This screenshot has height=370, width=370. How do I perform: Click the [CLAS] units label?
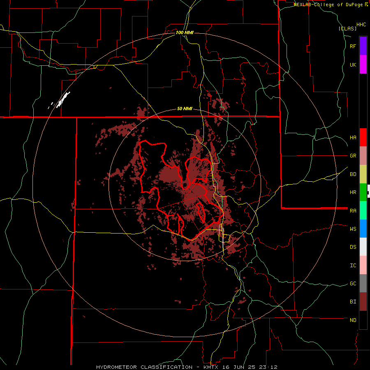[347, 28]
